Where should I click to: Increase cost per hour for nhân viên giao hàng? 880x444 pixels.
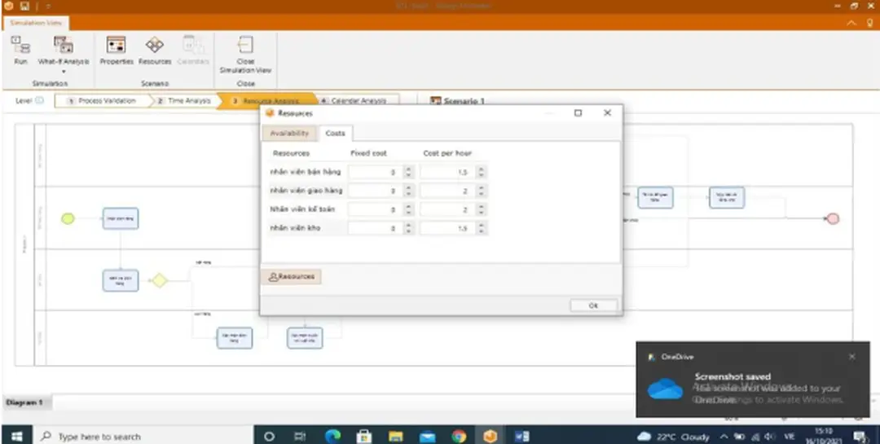pos(481,187)
